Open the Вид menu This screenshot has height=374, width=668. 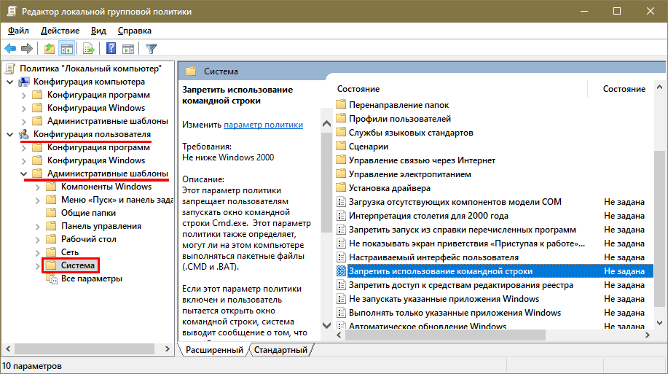coord(98,31)
